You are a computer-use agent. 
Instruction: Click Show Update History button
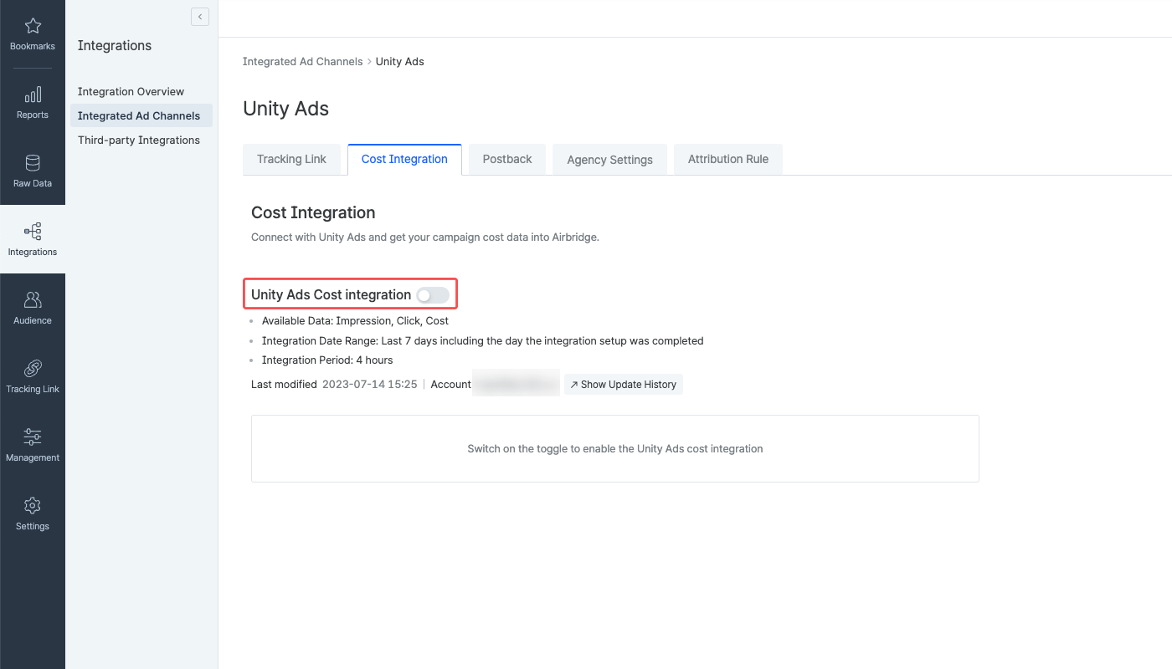coord(624,385)
